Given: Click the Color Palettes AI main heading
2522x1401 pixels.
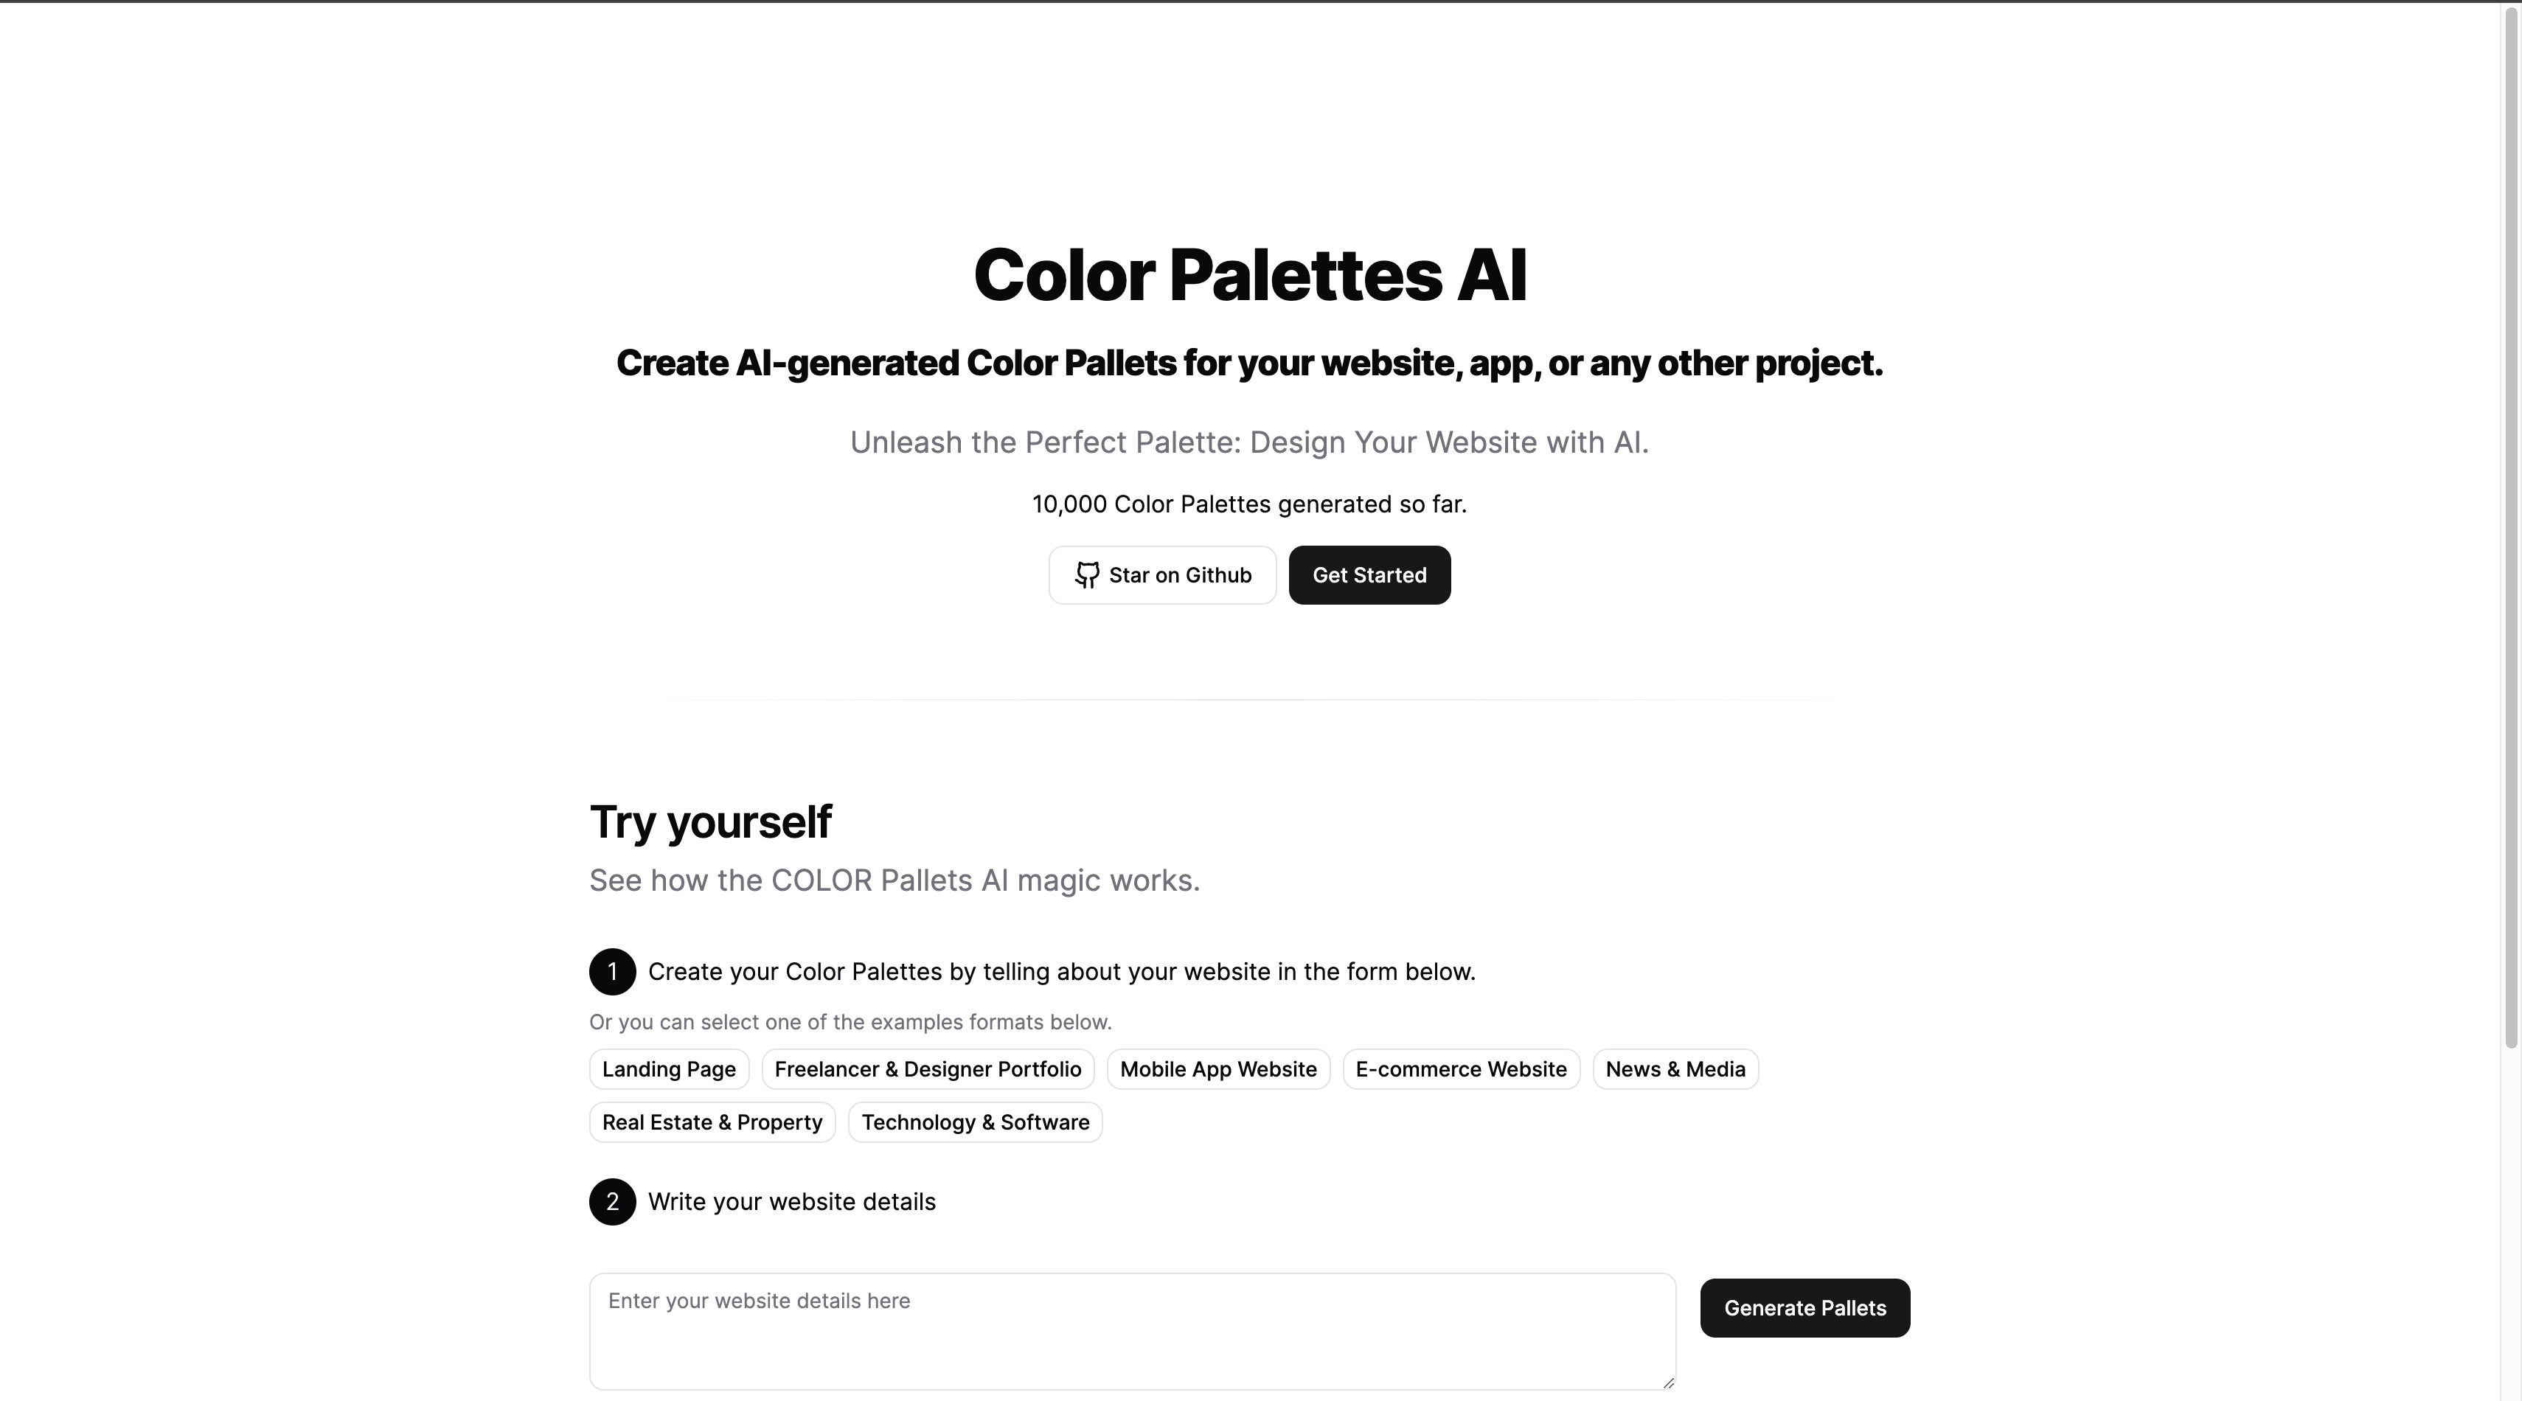Looking at the screenshot, I should tap(1249, 275).
